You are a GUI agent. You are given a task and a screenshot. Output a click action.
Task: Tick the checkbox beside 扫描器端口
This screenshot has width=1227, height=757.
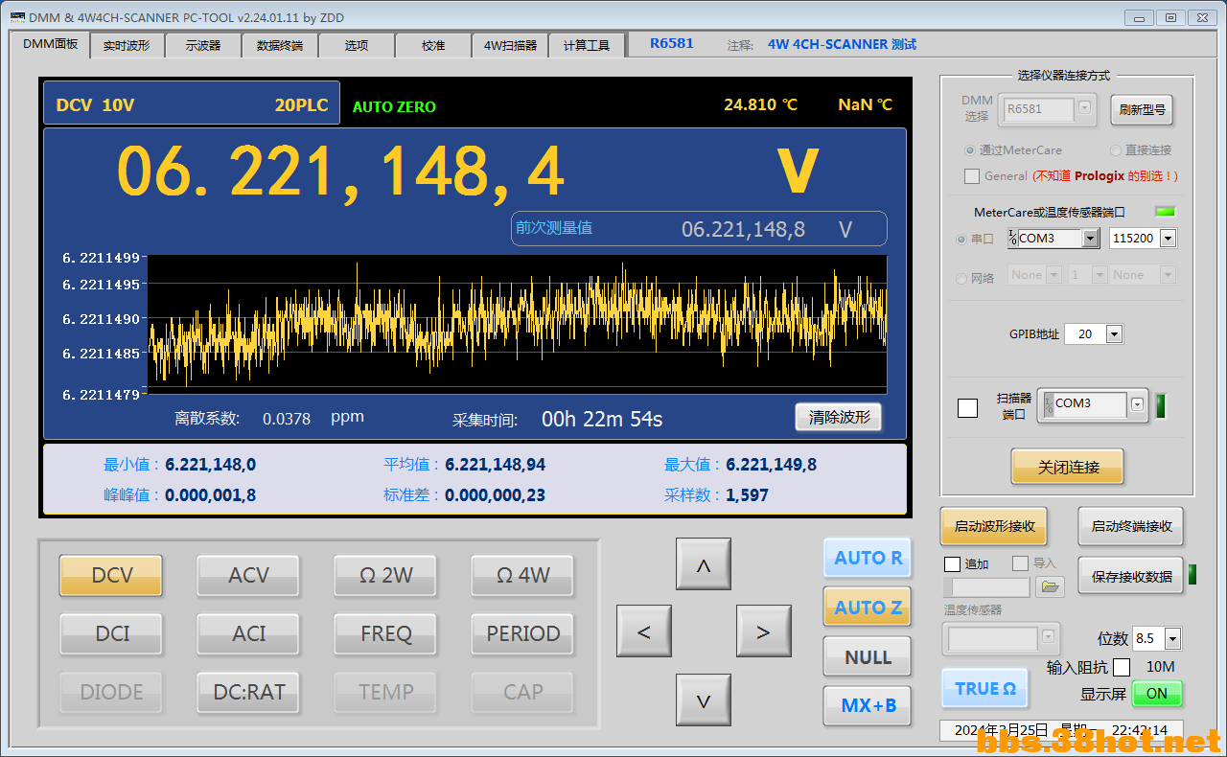[968, 408]
